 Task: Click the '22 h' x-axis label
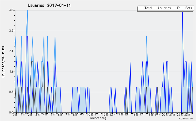pos(180,114)
